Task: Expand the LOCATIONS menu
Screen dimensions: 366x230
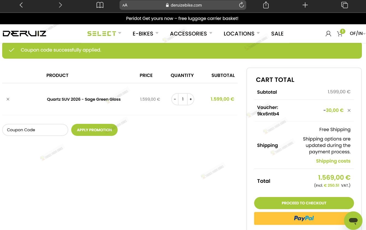Action: (242, 34)
